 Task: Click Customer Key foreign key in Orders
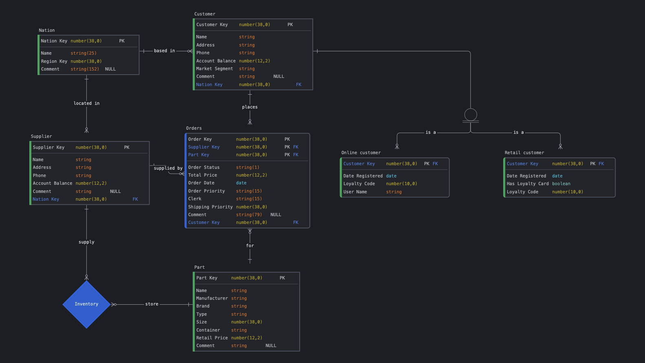coord(248,223)
